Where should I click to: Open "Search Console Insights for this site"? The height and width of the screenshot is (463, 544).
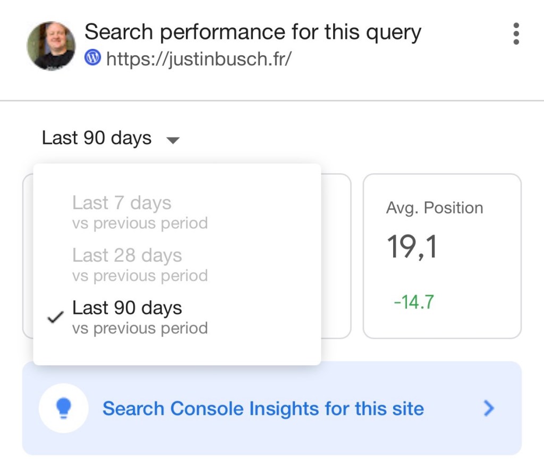(263, 408)
